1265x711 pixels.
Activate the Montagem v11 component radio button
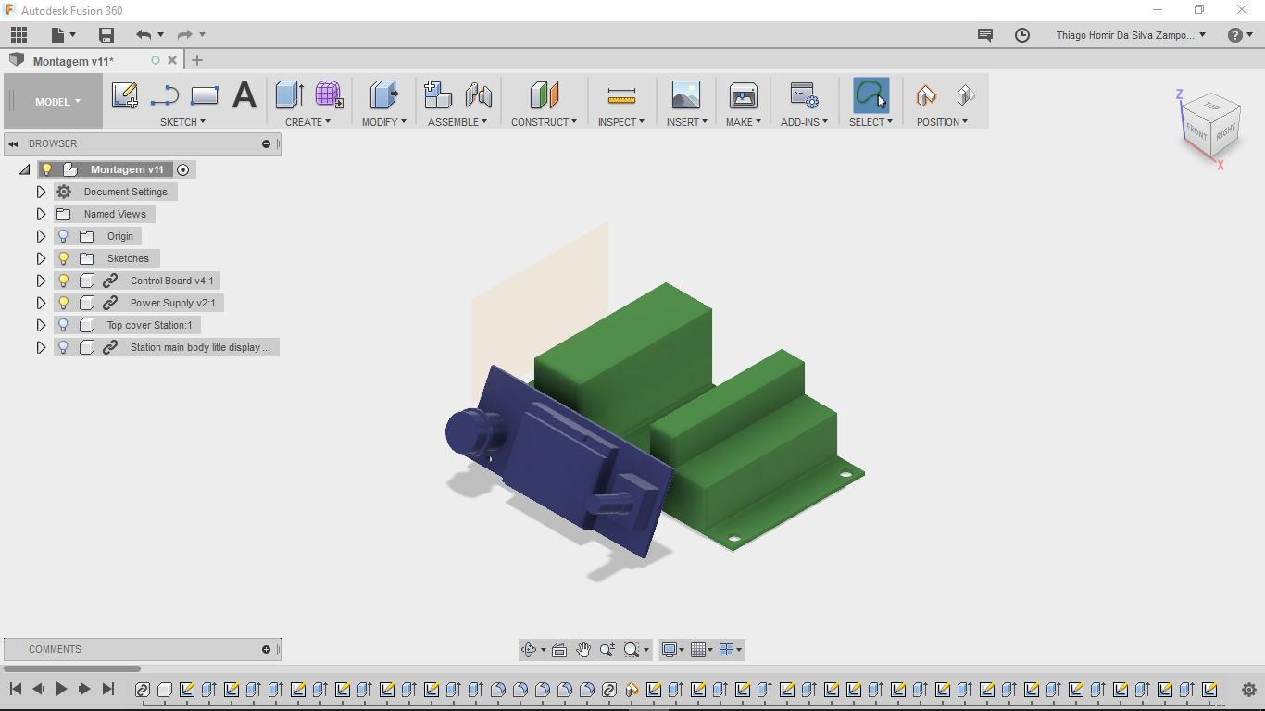pos(182,169)
